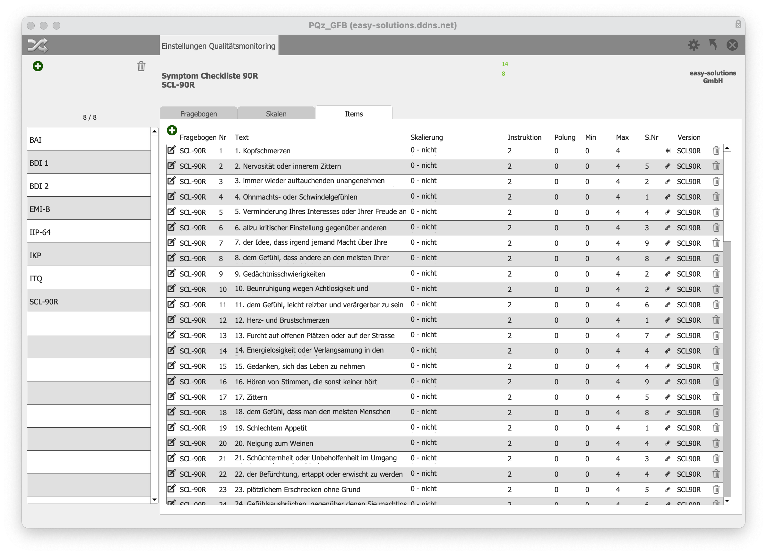This screenshot has height=555, width=767.
Task: Click the shuffle/randomize icon top left
Action: 37,45
